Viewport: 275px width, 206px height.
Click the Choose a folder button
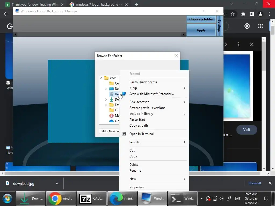point(201,19)
